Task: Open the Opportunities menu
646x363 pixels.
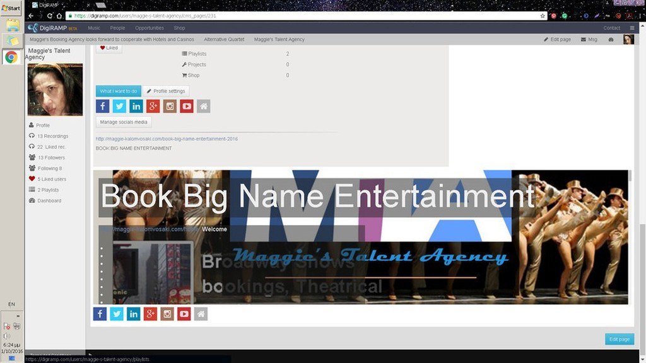Action: [149, 28]
